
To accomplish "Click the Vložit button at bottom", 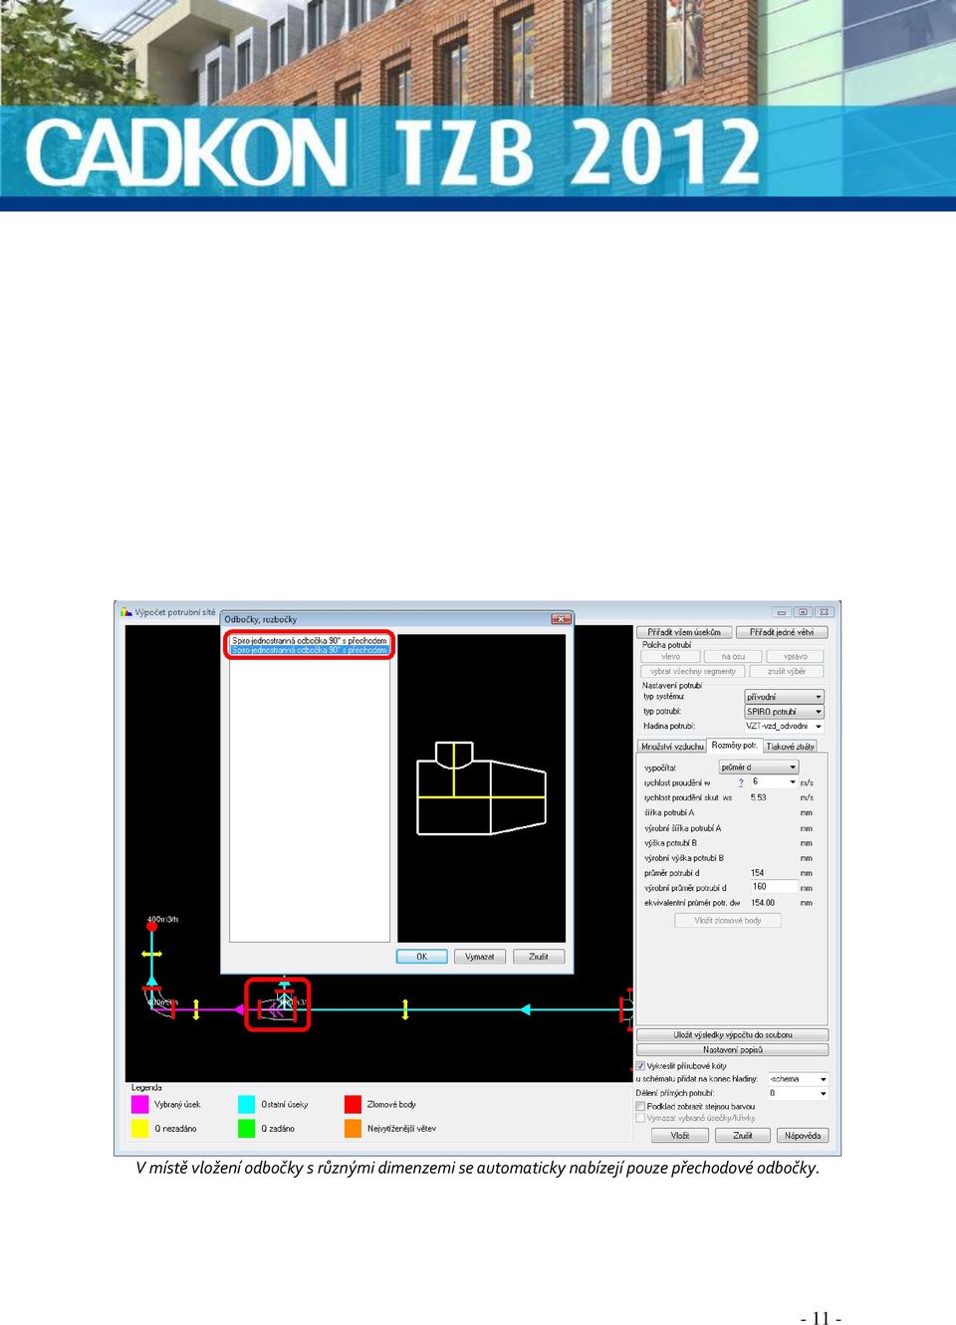I will (680, 1136).
